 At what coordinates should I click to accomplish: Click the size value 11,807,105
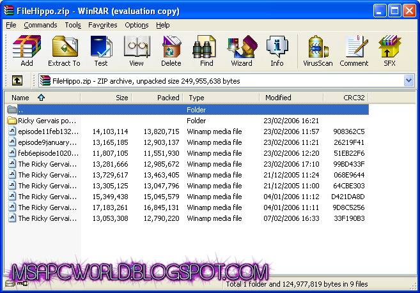110,153
